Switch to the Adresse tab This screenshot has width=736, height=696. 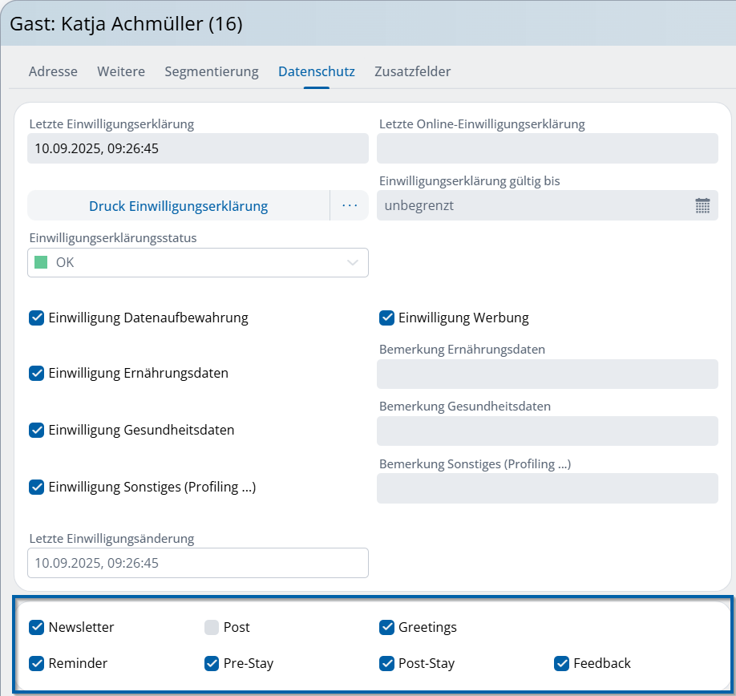(53, 71)
